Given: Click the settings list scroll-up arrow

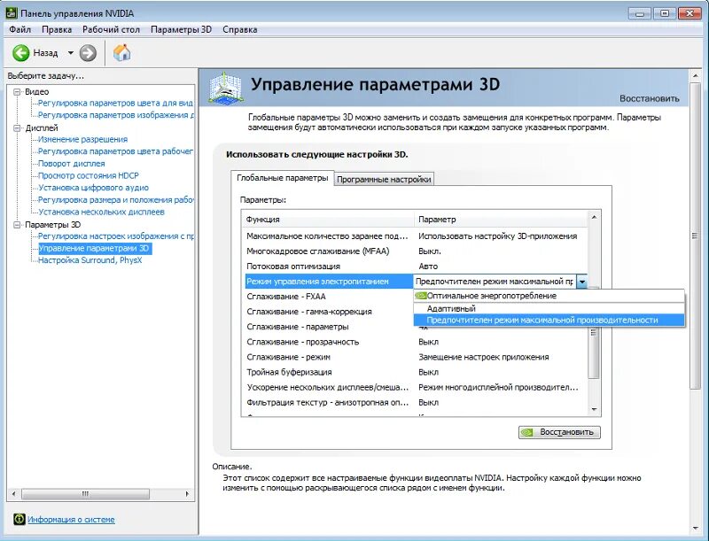Looking at the screenshot, I should point(594,218).
